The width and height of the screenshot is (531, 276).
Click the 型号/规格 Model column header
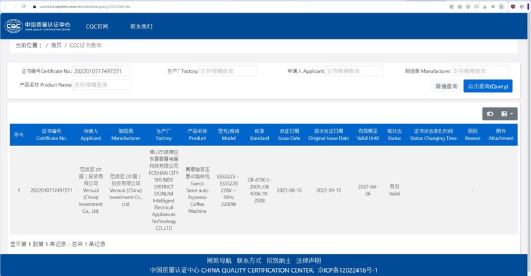[x=229, y=135]
